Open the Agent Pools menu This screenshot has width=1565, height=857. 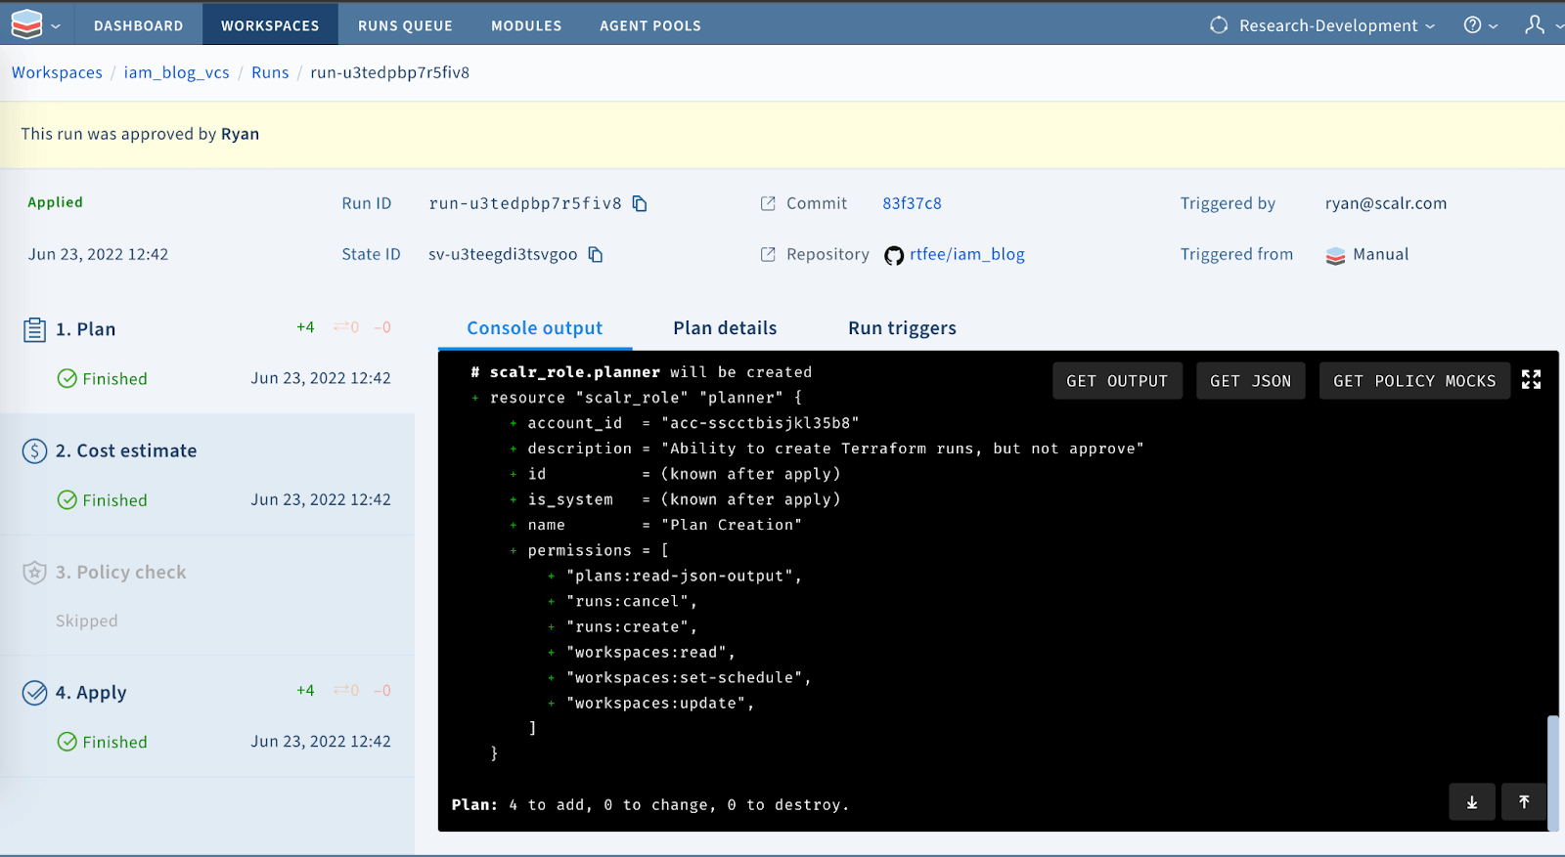650,25
